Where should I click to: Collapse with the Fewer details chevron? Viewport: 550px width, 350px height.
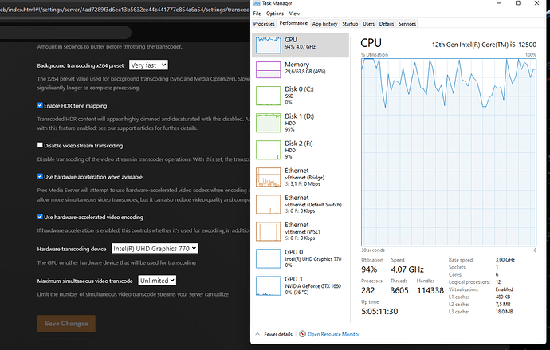pos(257,334)
